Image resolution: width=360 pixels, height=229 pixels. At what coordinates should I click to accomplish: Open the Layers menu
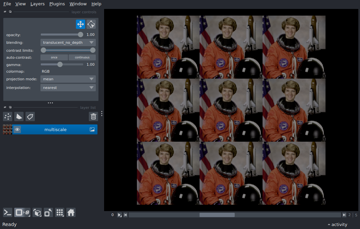click(37, 4)
